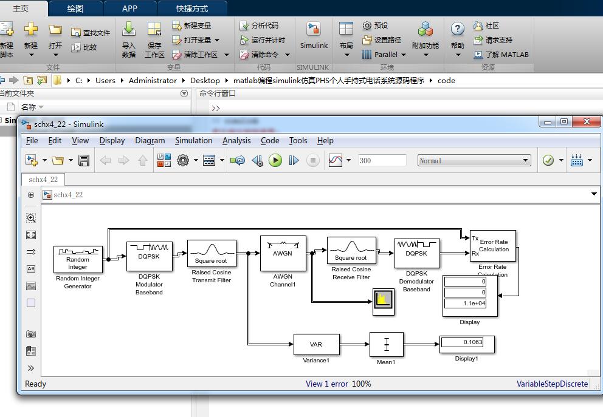Image resolution: width=603 pixels, height=417 pixels.
Task: Click the Step Back simulation button
Action: 257,160
